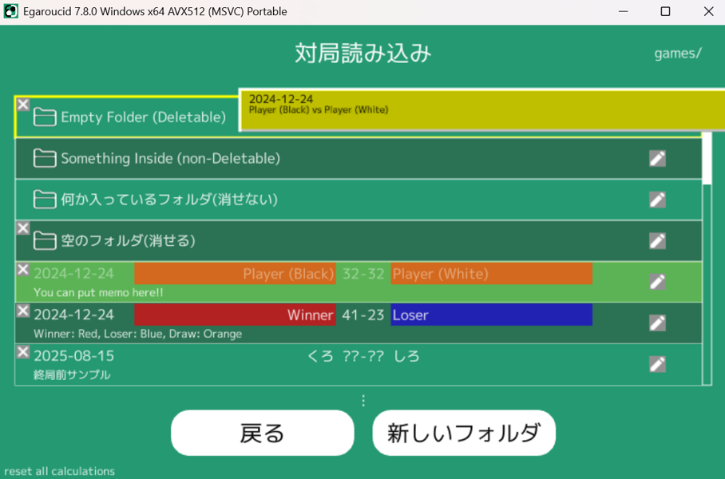This screenshot has height=479, width=725.
Task: Delete the 2025-08-15 くろ vs しろ game
Action: (x=23, y=352)
